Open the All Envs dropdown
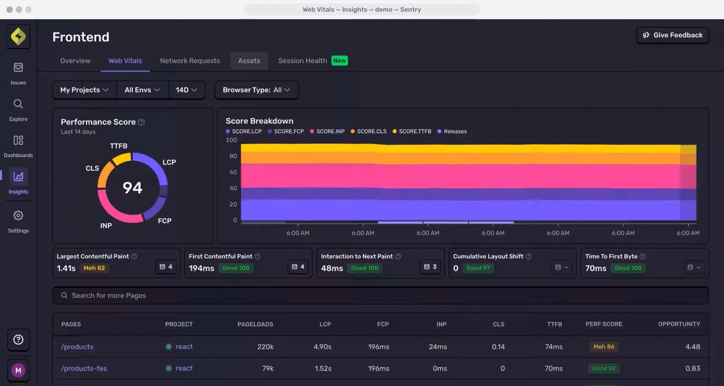Image resolution: width=724 pixels, height=386 pixels. [143, 90]
